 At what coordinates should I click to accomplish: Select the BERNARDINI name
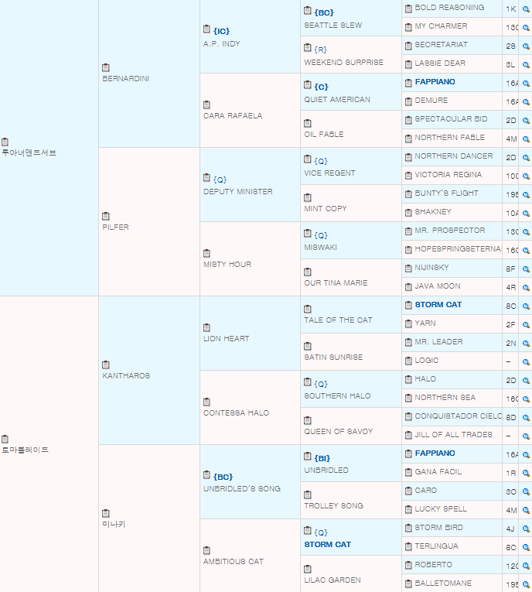point(125,78)
